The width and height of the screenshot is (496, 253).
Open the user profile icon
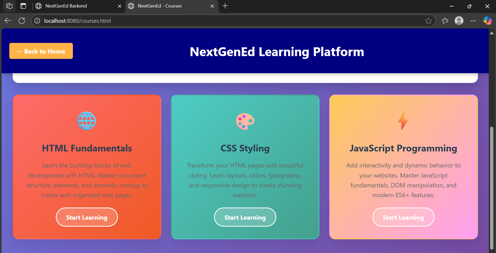pos(459,21)
